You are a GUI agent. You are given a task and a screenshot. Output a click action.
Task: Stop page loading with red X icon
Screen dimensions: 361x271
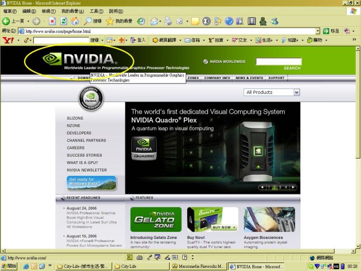(x=52, y=21)
